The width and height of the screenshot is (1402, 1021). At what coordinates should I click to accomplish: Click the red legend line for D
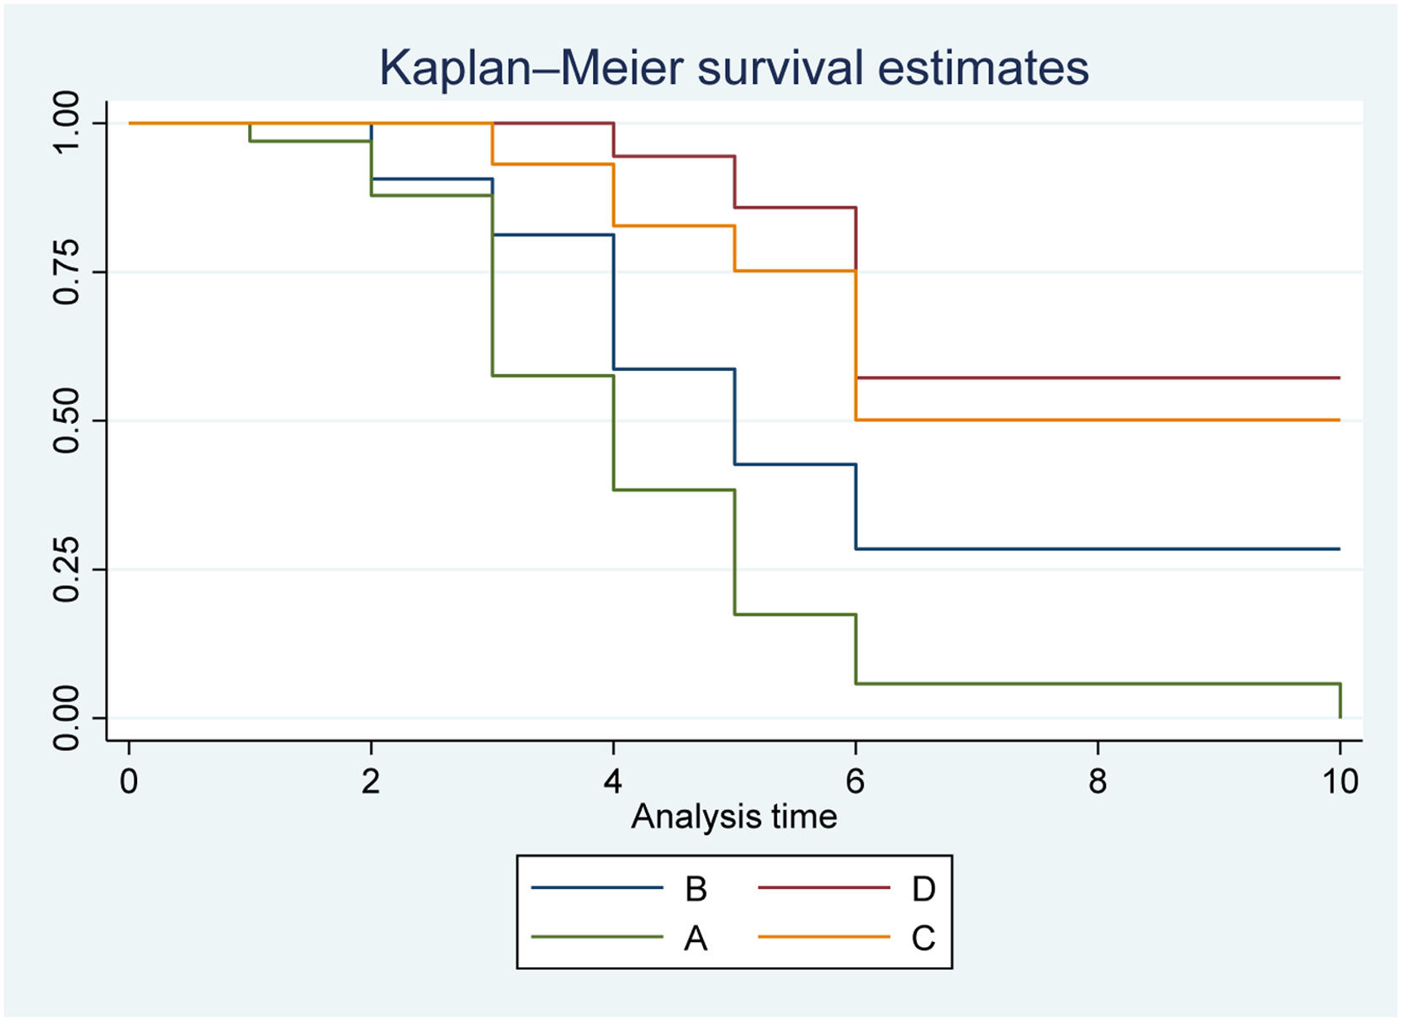[x=823, y=888]
